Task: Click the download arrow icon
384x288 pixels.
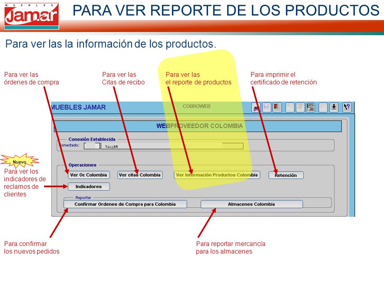Action: pos(334,108)
